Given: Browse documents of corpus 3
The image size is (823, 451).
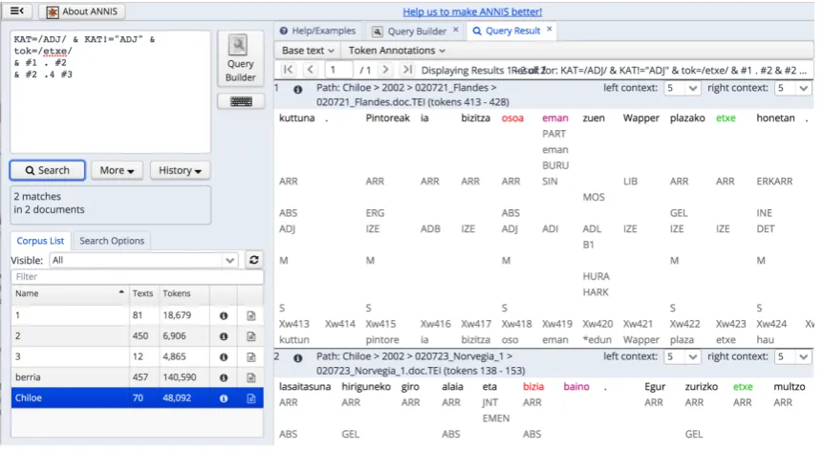Looking at the screenshot, I should coord(250,356).
